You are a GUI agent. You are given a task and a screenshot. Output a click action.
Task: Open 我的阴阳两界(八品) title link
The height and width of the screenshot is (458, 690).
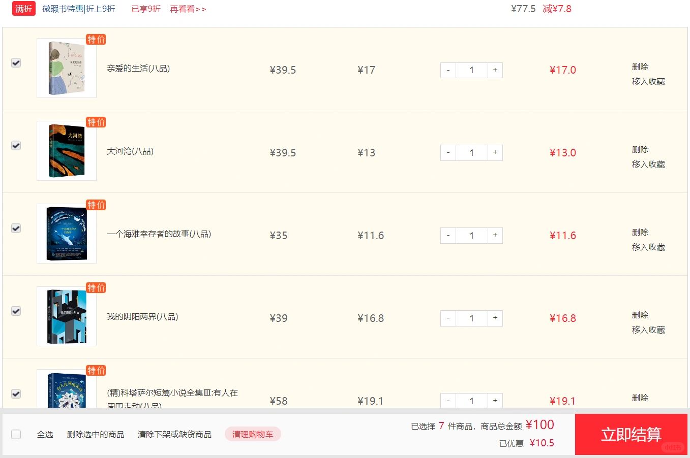(x=142, y=317)
